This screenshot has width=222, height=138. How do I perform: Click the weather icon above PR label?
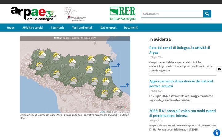pos(56,56)
